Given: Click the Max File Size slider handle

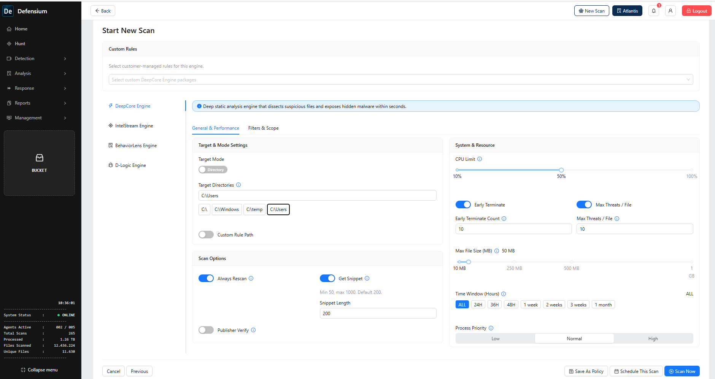Looking at the screenshot, I should [469, 262].
